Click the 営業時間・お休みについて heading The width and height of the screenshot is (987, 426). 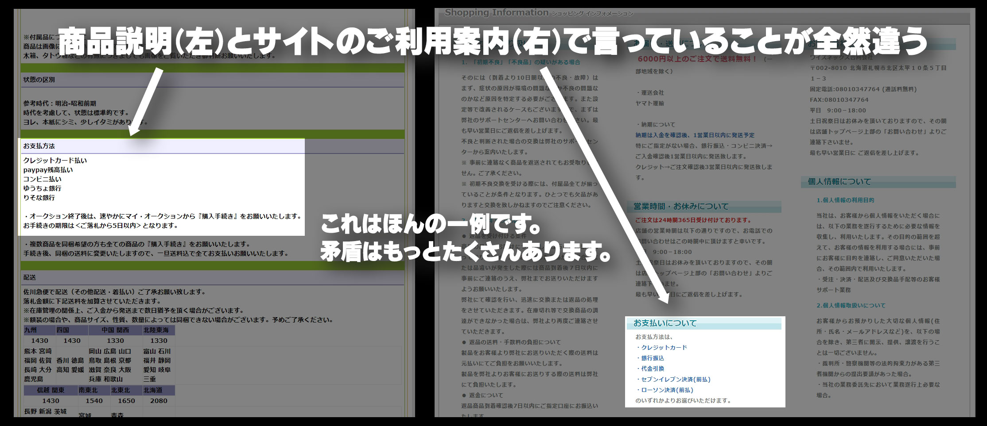click(681, 207)
